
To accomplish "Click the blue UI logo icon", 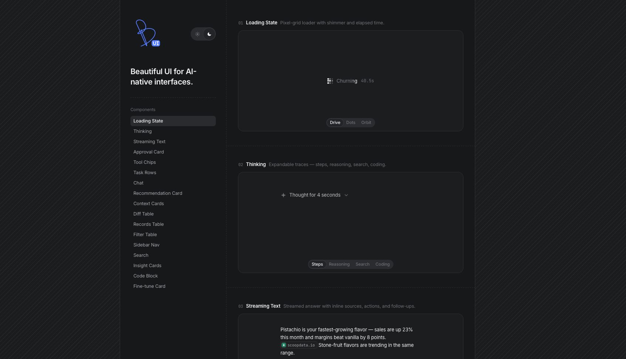I will pyautogui.click(x=147, y=33).
